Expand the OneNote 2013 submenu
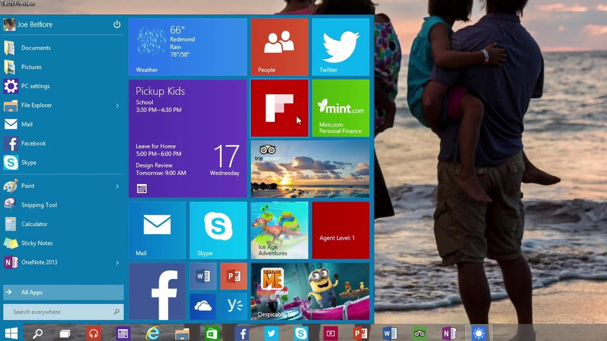 coord(117,263)
